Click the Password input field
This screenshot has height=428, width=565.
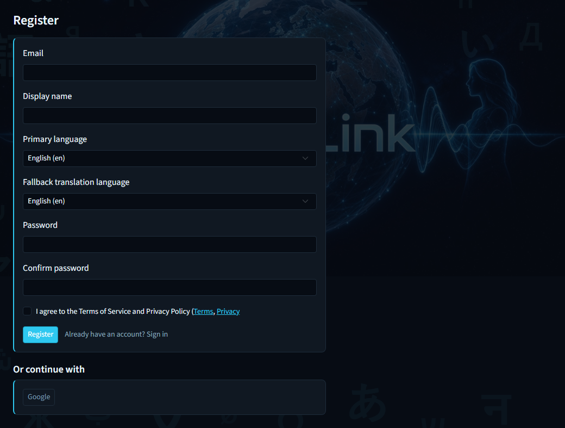169,244
